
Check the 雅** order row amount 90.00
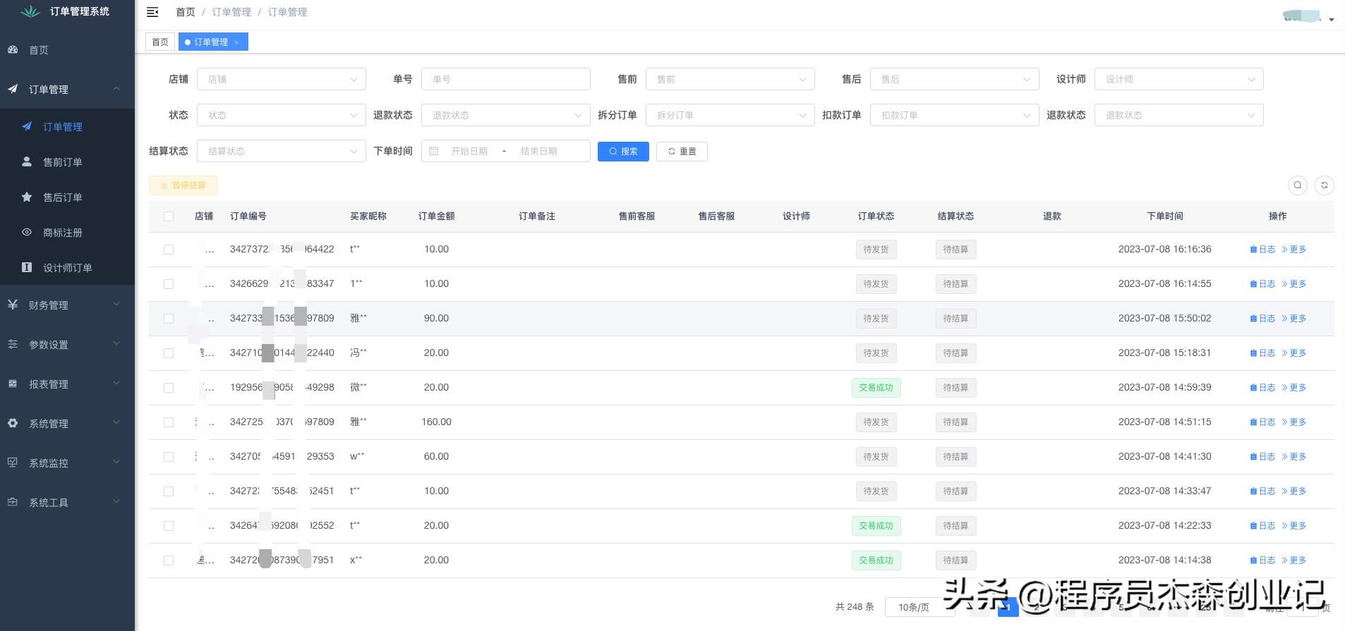pos(169,319)
